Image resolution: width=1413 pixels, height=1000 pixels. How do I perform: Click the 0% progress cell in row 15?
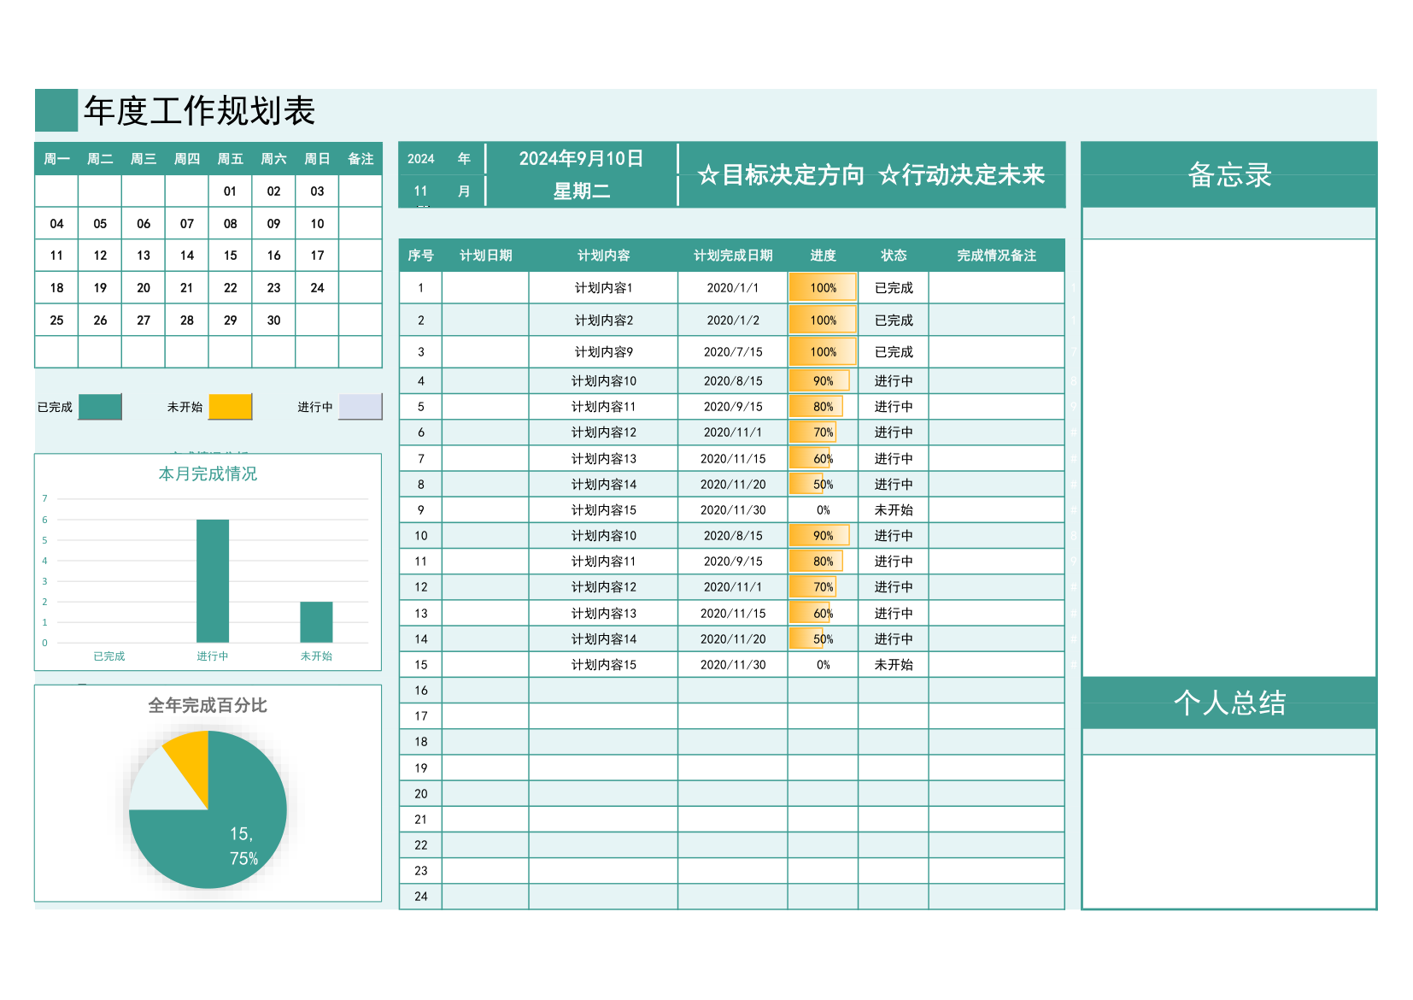pyautogui.click(x=823, y=665)
